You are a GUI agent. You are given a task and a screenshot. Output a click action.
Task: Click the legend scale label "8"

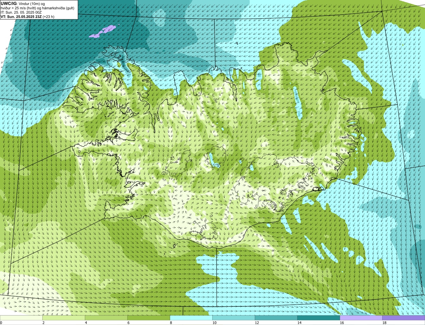[x=171, y=323]
